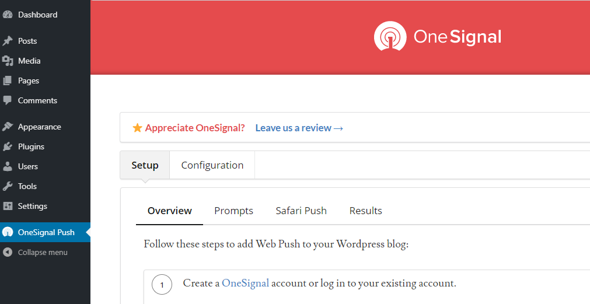590x304 pixels.
Task: Open the OneSignal link in step 1
Action: (245, 283)
